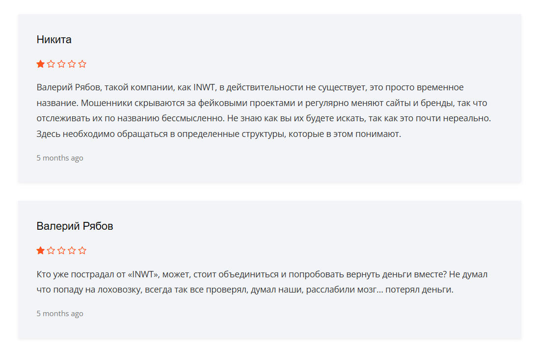Set Никита's rating to three stars
This screenshot has width=535, height=350.
pyautogui.click(x=61, y=64)
